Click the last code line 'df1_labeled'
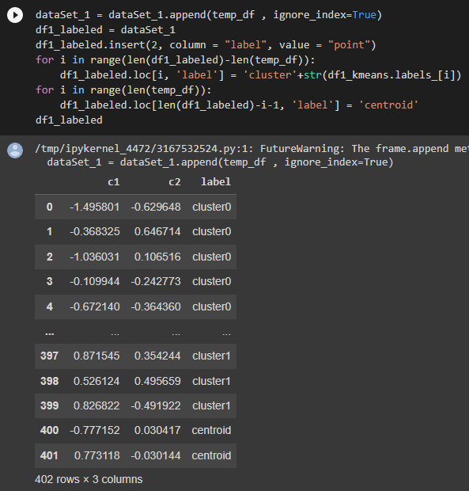Image resolution: width=469 pixels, height=491 pixels. [x=69, y=120]
